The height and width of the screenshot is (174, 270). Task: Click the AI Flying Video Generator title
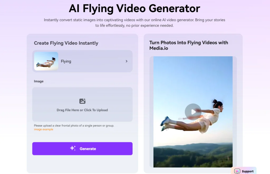[134, 8]
